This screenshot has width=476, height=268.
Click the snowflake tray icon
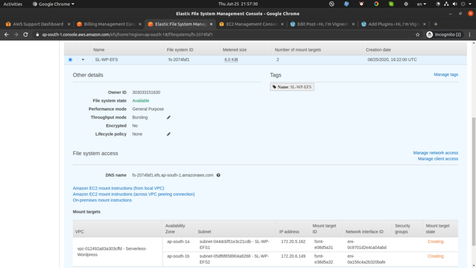406,4
